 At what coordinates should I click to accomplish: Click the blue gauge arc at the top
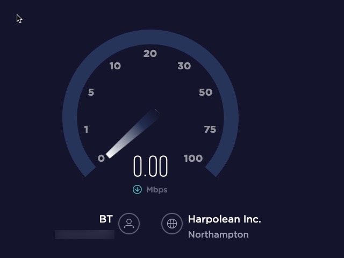pos(150,37)
